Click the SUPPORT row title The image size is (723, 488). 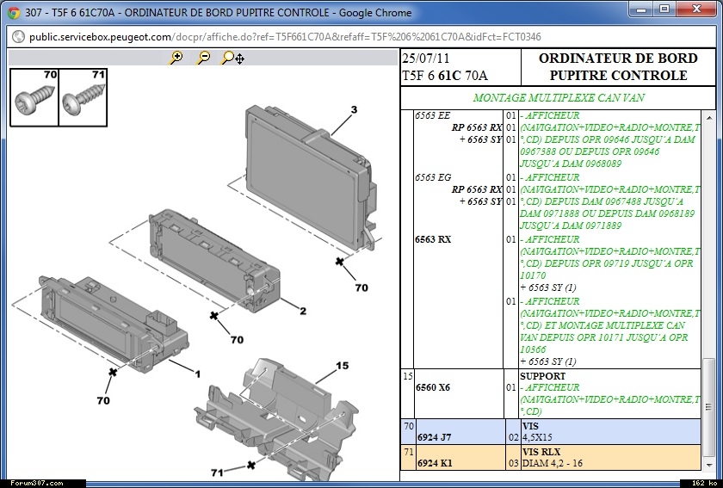pyautogui.click(x=543, y=376)
